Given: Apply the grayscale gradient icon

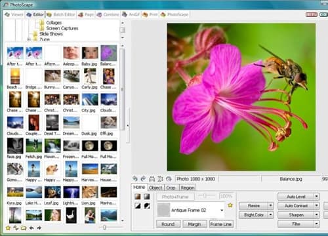Looking at the screenshot, I should [x=147, y=196].
